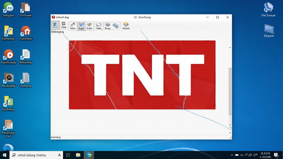Open the green chat bubble desktop shortcut
The height and width of the screenshot is (159, 283).
pyautogui.click(x=8, y=10)
